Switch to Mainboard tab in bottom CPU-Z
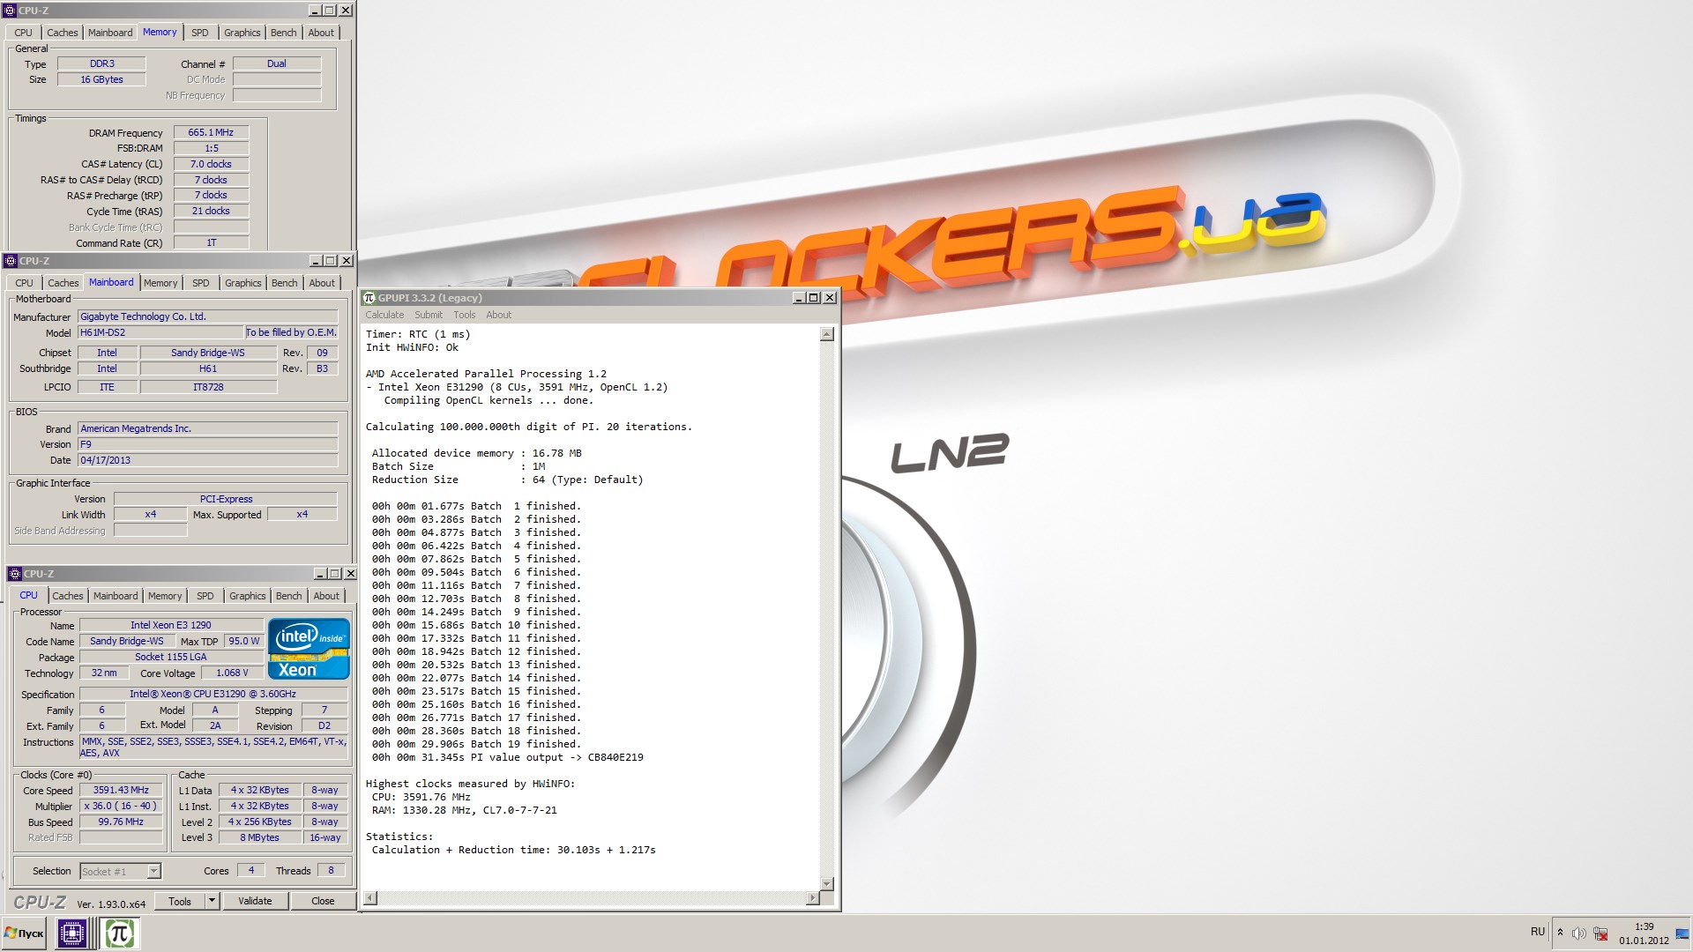 click(x=116, y=596)
